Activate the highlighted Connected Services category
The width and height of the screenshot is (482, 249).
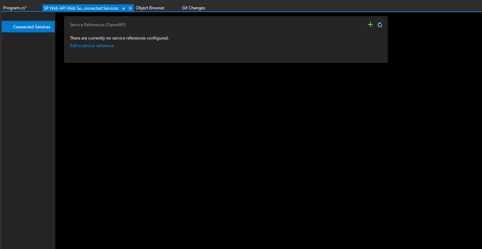tap(28, 27)
